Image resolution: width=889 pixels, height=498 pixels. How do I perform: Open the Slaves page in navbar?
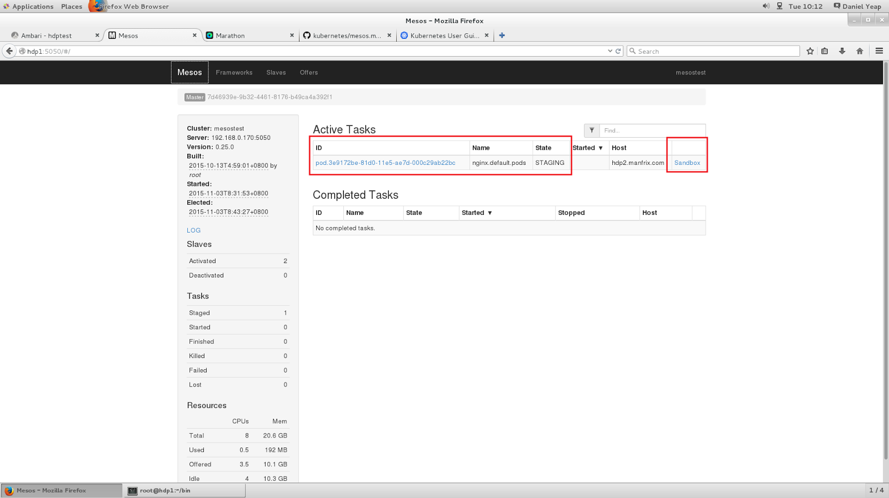[276, 73]
